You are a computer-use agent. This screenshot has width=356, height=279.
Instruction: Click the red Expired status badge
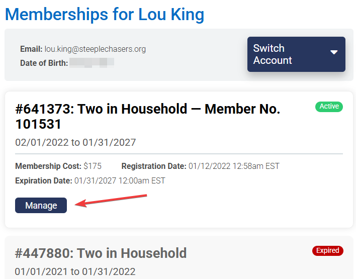327,251
